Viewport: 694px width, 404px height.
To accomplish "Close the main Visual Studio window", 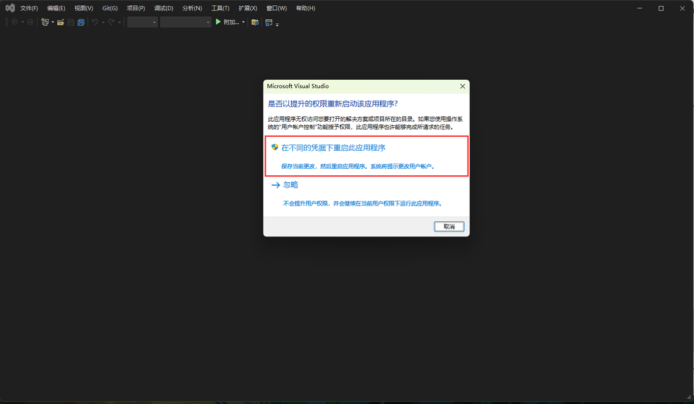I will point(682,8).
